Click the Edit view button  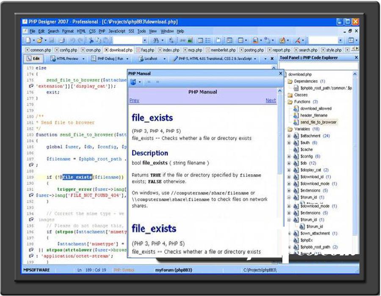click(33, 58)
